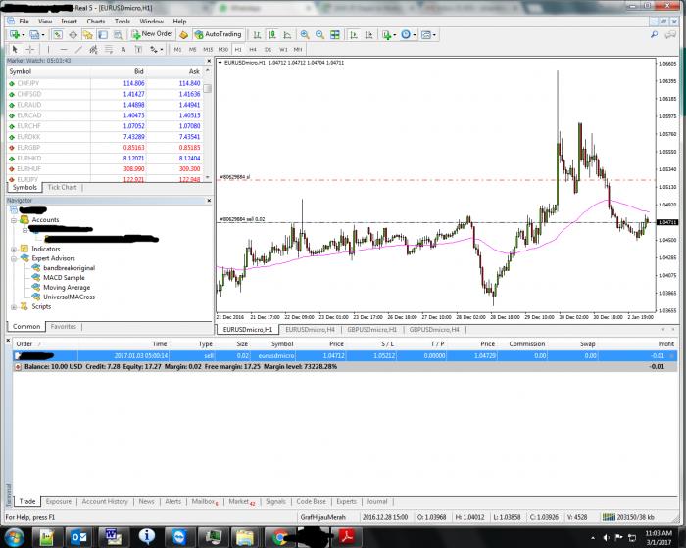Switch to Tick Chart tab
The height and width of the screenshot is (548, 686).
click(62, 187)
